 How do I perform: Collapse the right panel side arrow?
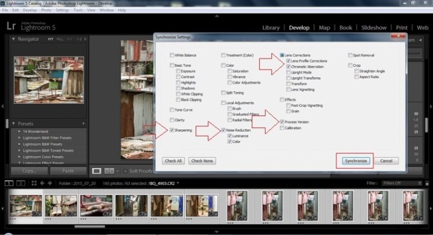click(x=431, y=106)
